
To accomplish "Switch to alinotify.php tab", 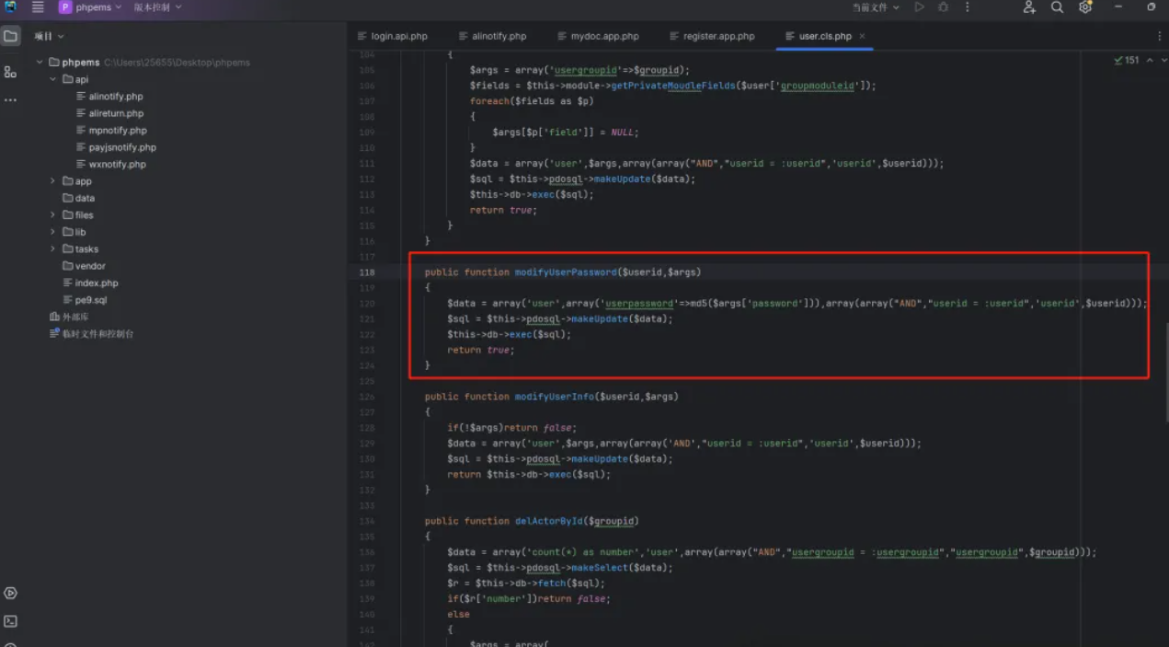I will pos(492,37).
